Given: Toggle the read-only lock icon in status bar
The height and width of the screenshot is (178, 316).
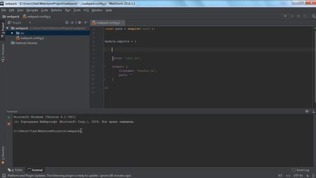Looking at the screenshot, I should coord(308,176).
